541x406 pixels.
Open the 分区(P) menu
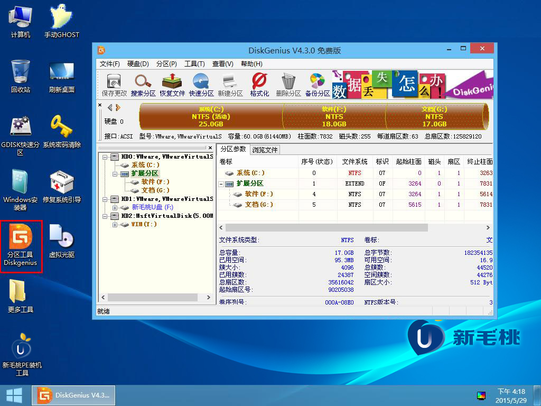(166, 64)
